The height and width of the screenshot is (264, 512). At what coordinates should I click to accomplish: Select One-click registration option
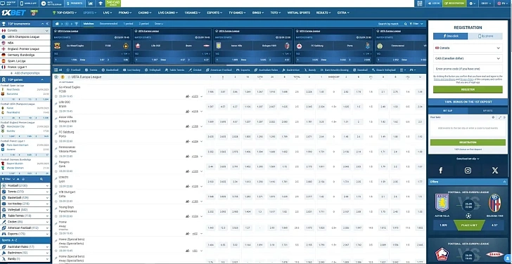[x=451, y=37]
